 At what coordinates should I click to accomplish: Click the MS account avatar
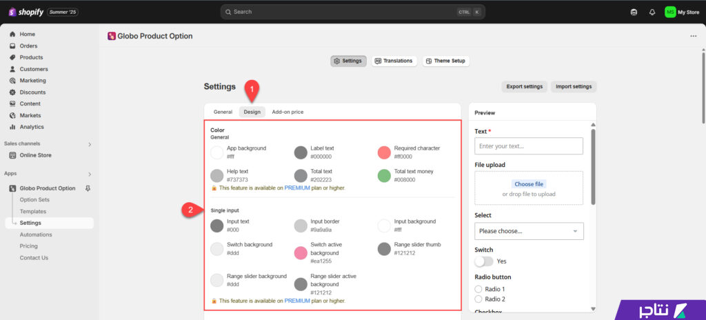pos(670,12)
